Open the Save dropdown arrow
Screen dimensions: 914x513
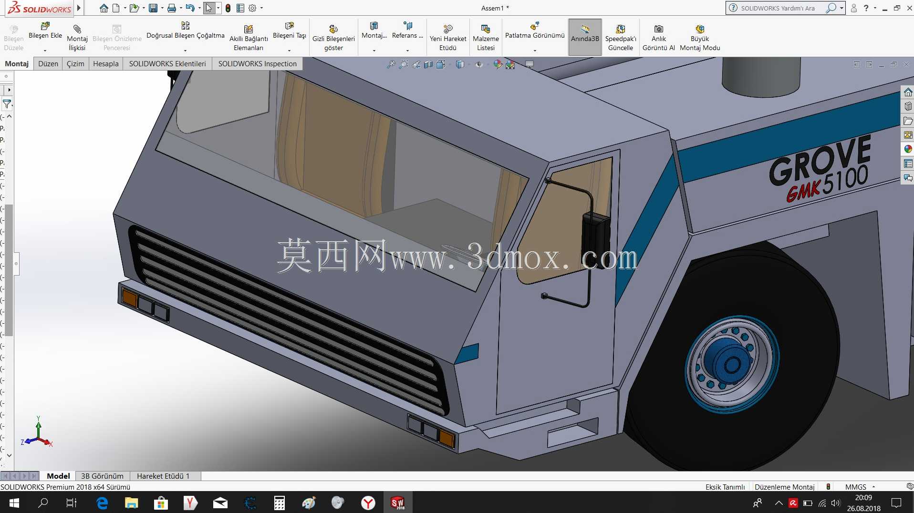coord(162,8)
